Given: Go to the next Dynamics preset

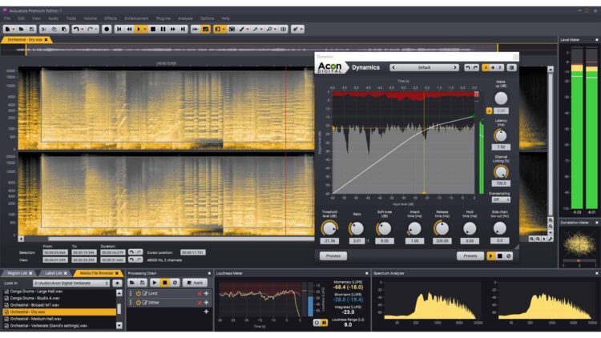Looking at the screenshot, I should [455, 67].
